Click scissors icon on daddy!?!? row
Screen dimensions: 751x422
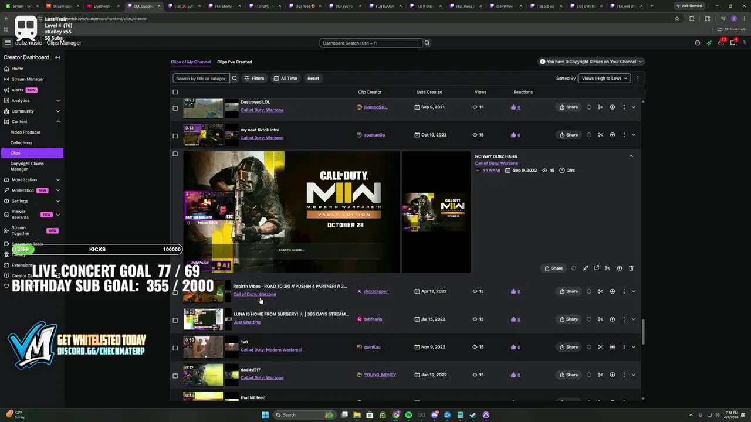pyautogui.click(x=601, y=375)
